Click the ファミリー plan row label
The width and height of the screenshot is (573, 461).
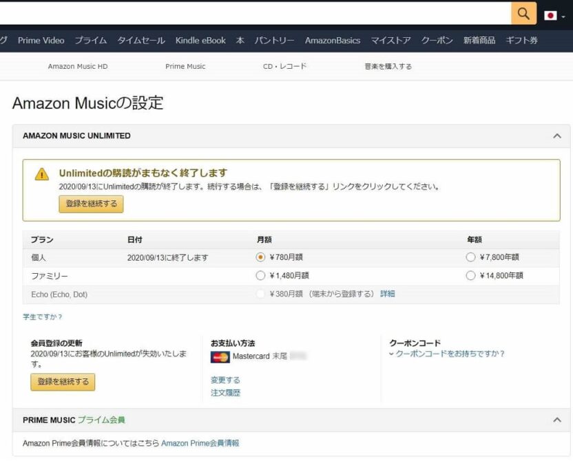click(50, 276)
